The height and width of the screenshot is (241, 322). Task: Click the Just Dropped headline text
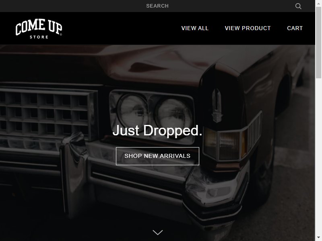(x=157, y=131)
